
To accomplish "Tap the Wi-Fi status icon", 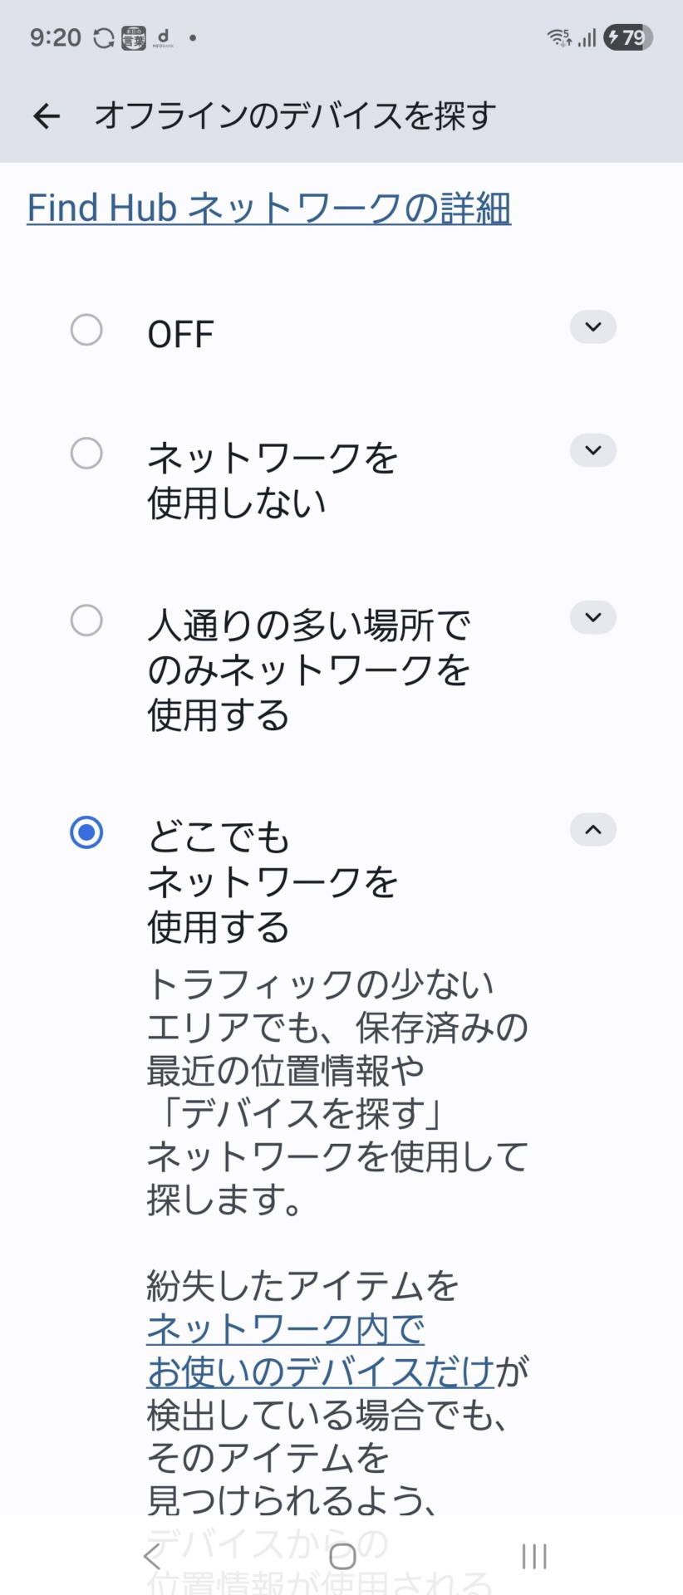I will tap(558, 37).
